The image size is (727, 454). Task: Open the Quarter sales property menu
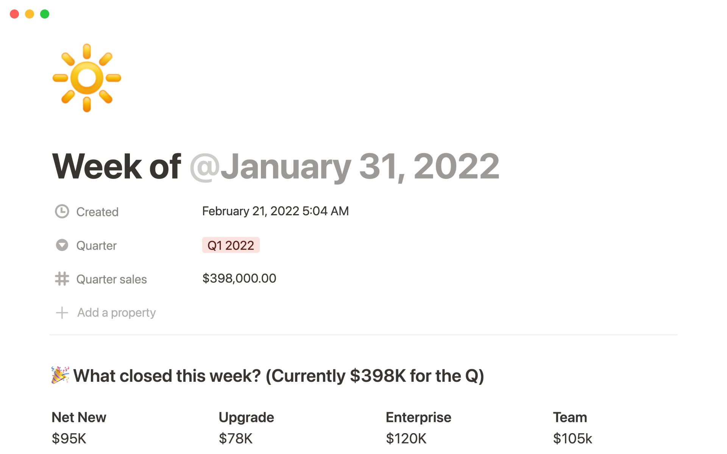click(x=111, y=279)
